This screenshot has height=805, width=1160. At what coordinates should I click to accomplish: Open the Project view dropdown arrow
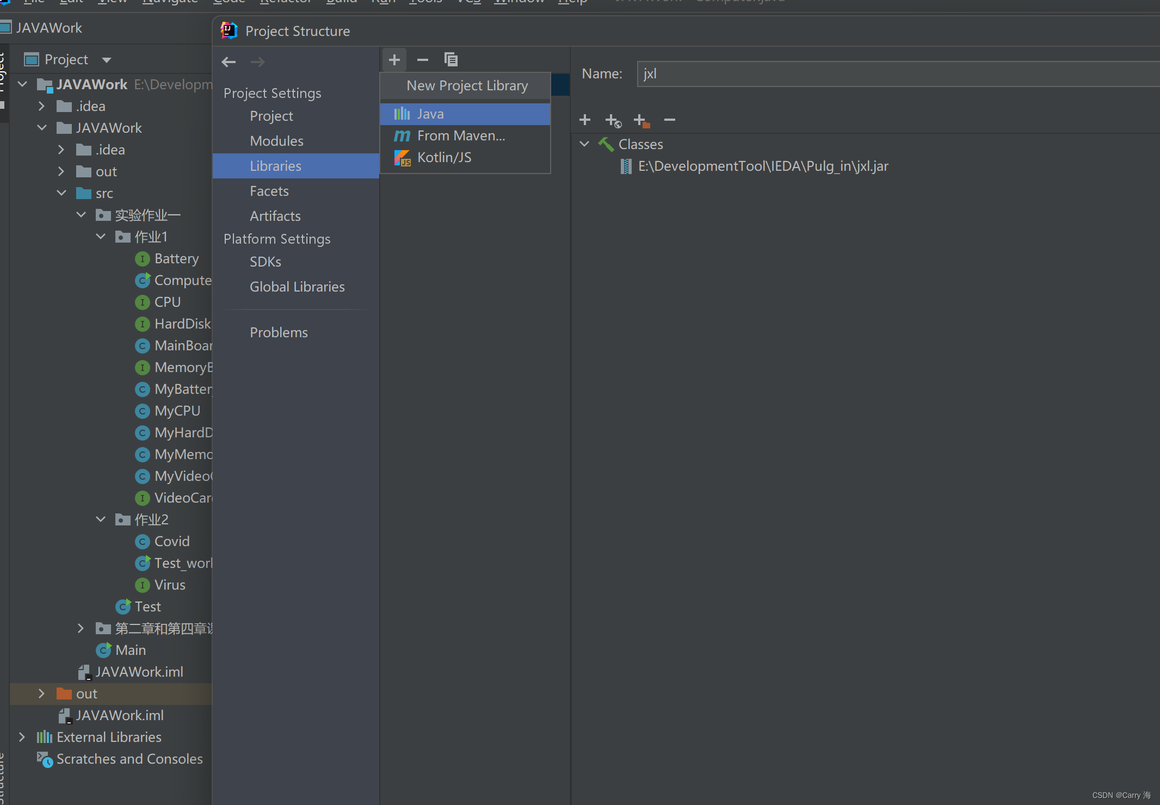[107, 60]
